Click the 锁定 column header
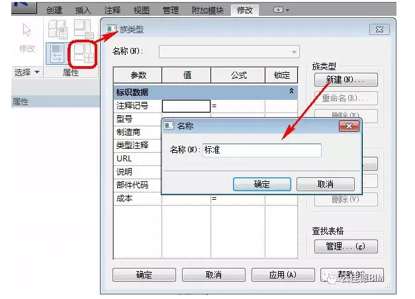The width and height of the screenshot is (415, 299). 281,75
